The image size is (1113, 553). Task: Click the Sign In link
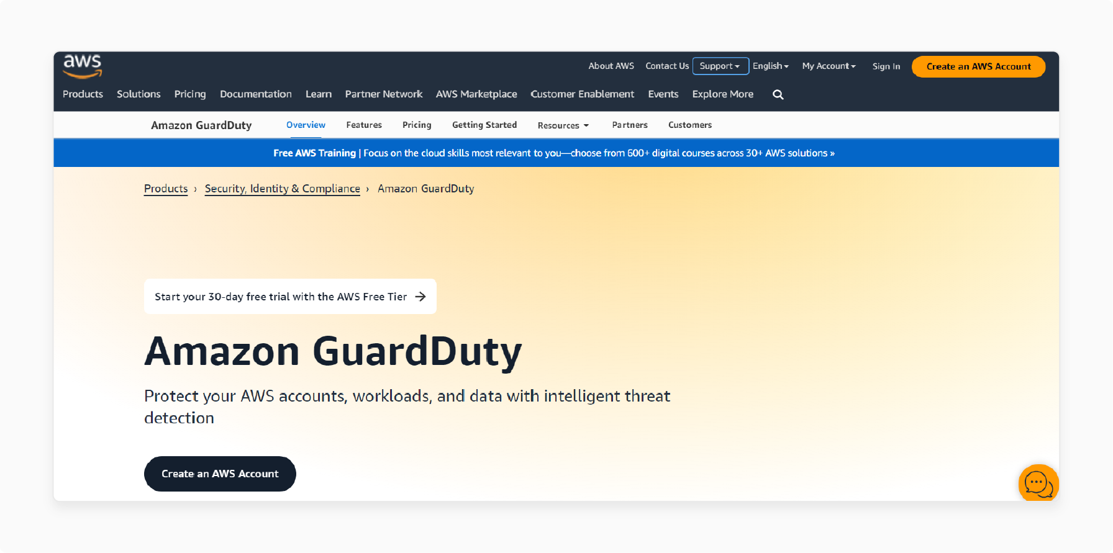[886, 66]
